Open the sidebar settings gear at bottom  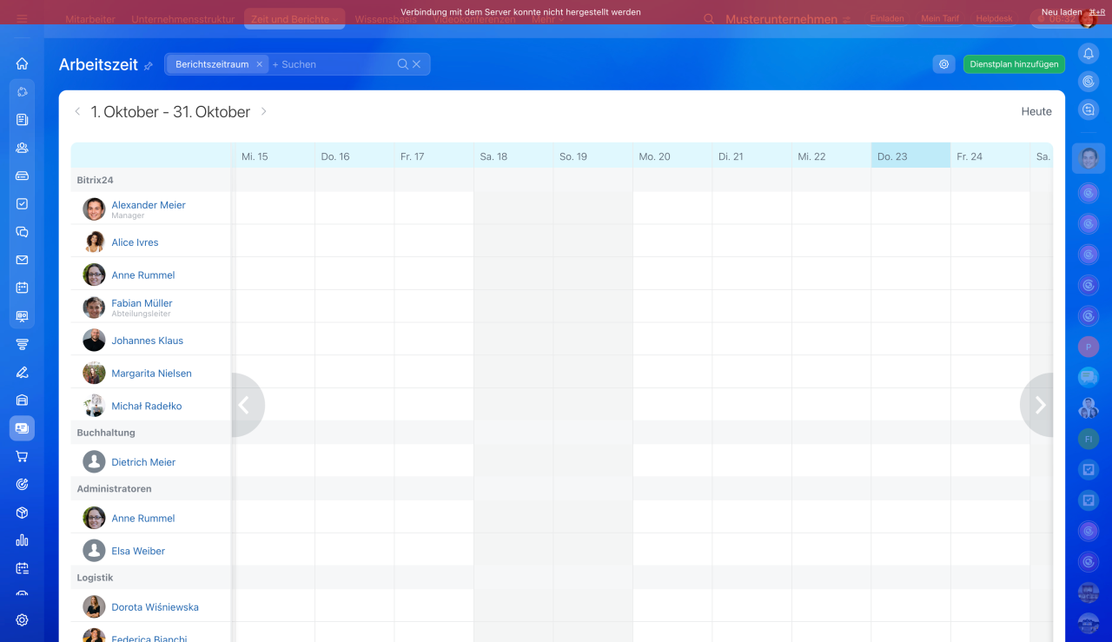(x=22, y=620)
